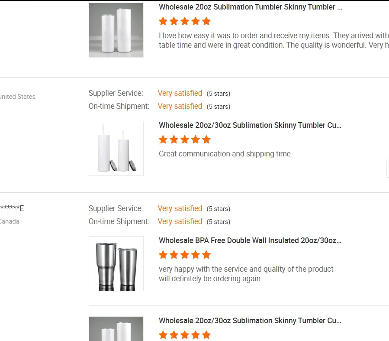This screenshot has height=341, width=389.
Task: Open the "Wholesale 20oz Sublimation Tumbler Skinny Tumbler" link
Action: [x=250, y=7]
